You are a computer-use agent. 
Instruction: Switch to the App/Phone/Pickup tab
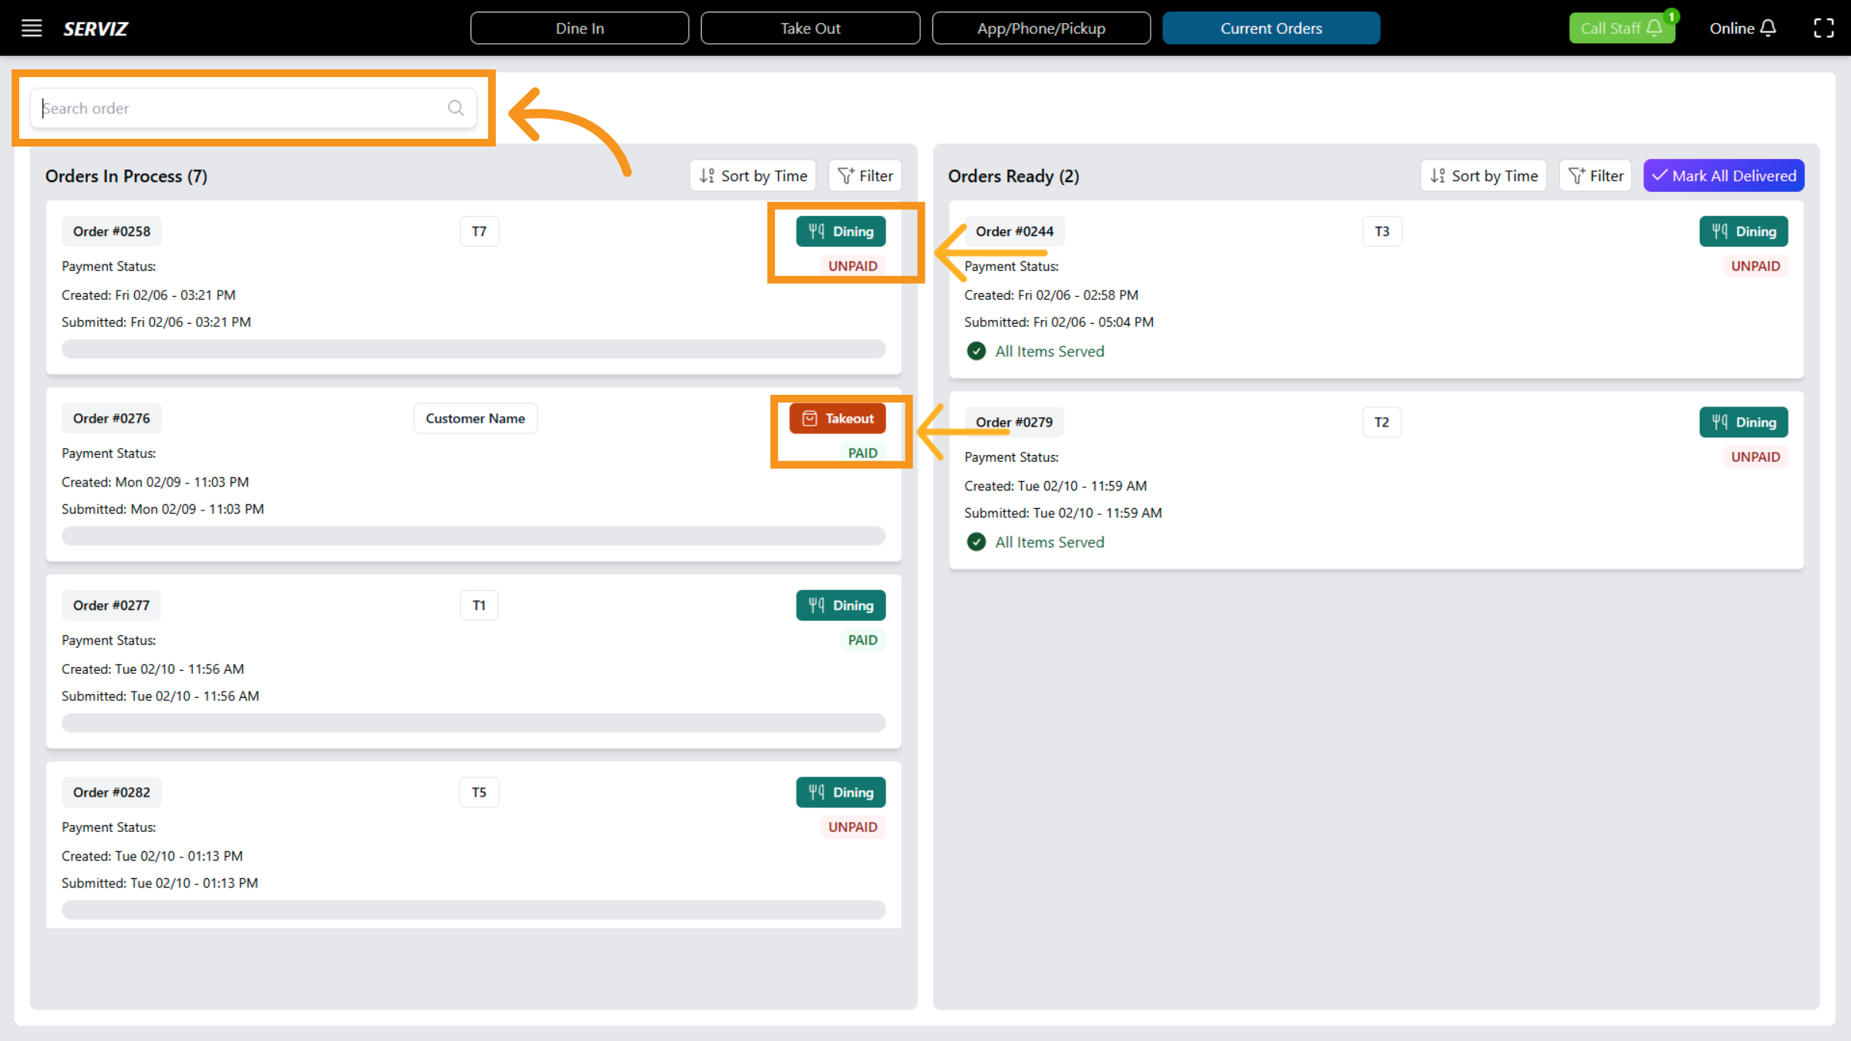point(1041,28)
